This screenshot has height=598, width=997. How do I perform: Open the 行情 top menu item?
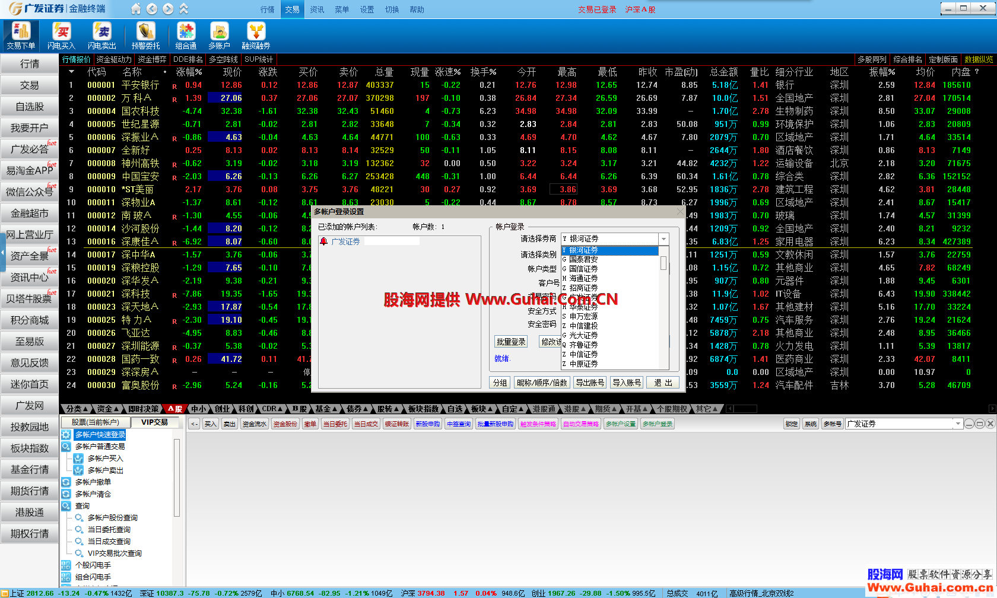point(268,9)
